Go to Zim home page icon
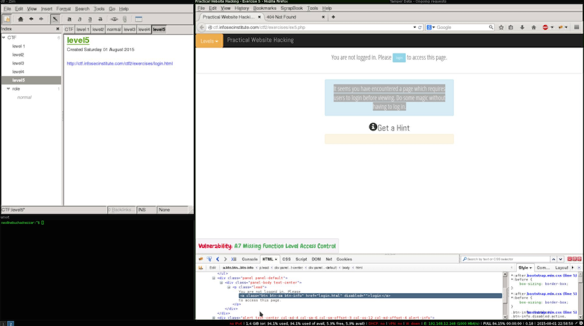584x326 pixels. [x=21, y=19]
